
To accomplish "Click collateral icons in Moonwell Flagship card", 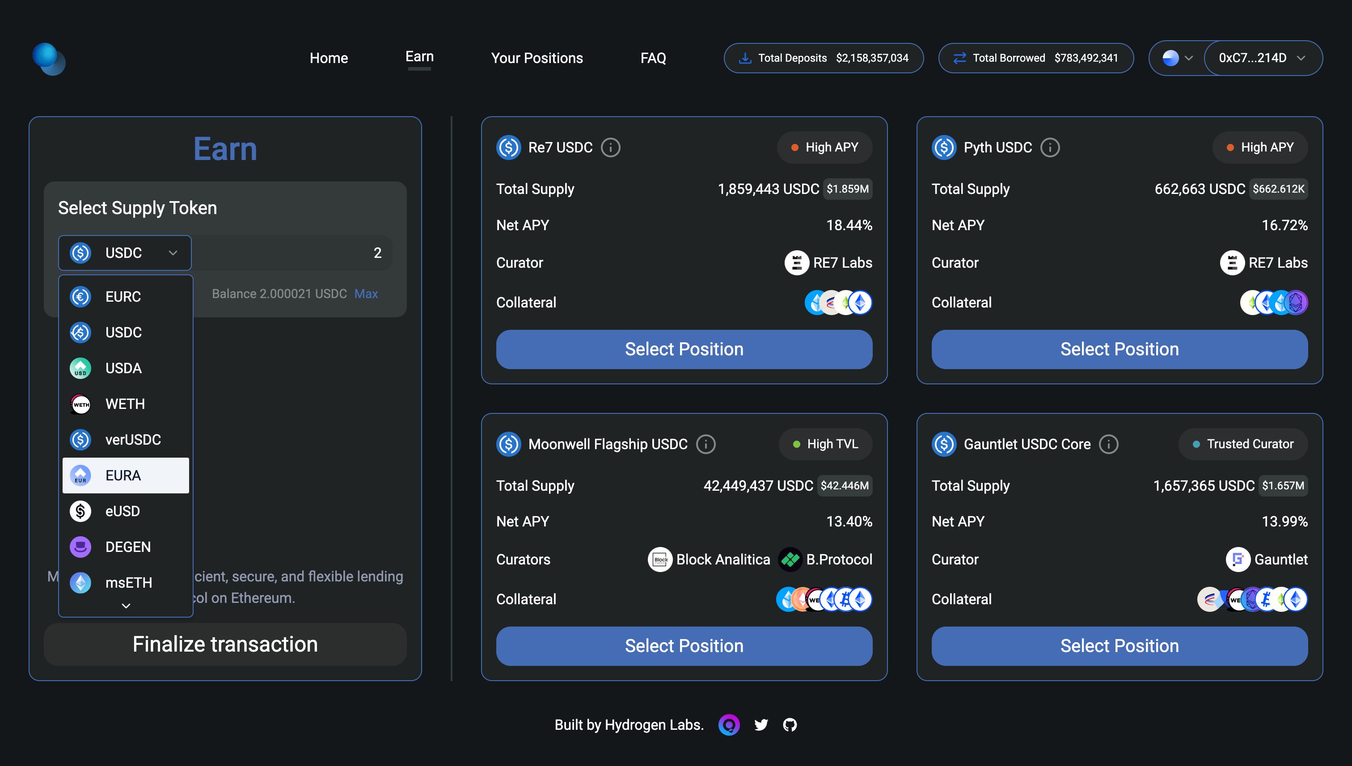I will (x=824, y=599).
